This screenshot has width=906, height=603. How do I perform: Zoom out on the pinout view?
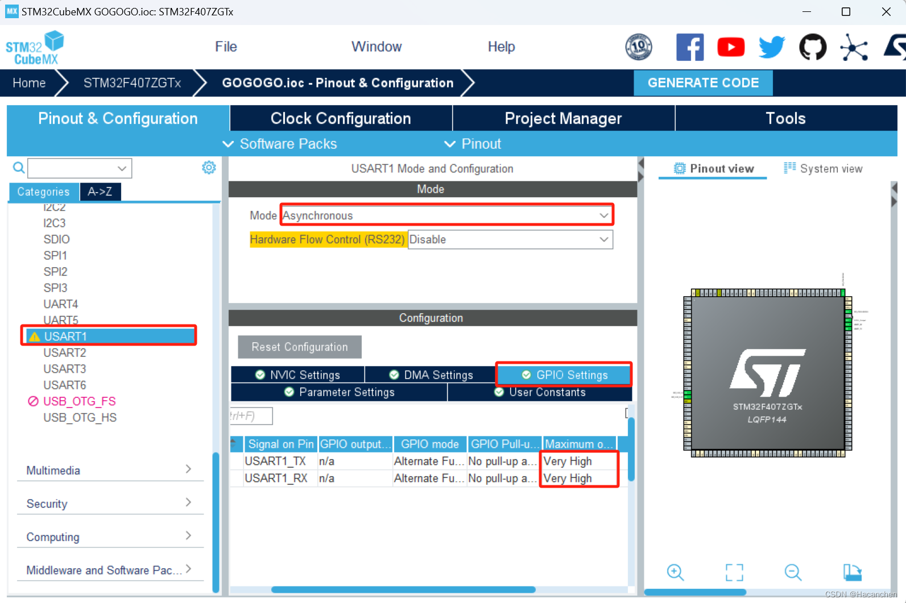point(793,572)
